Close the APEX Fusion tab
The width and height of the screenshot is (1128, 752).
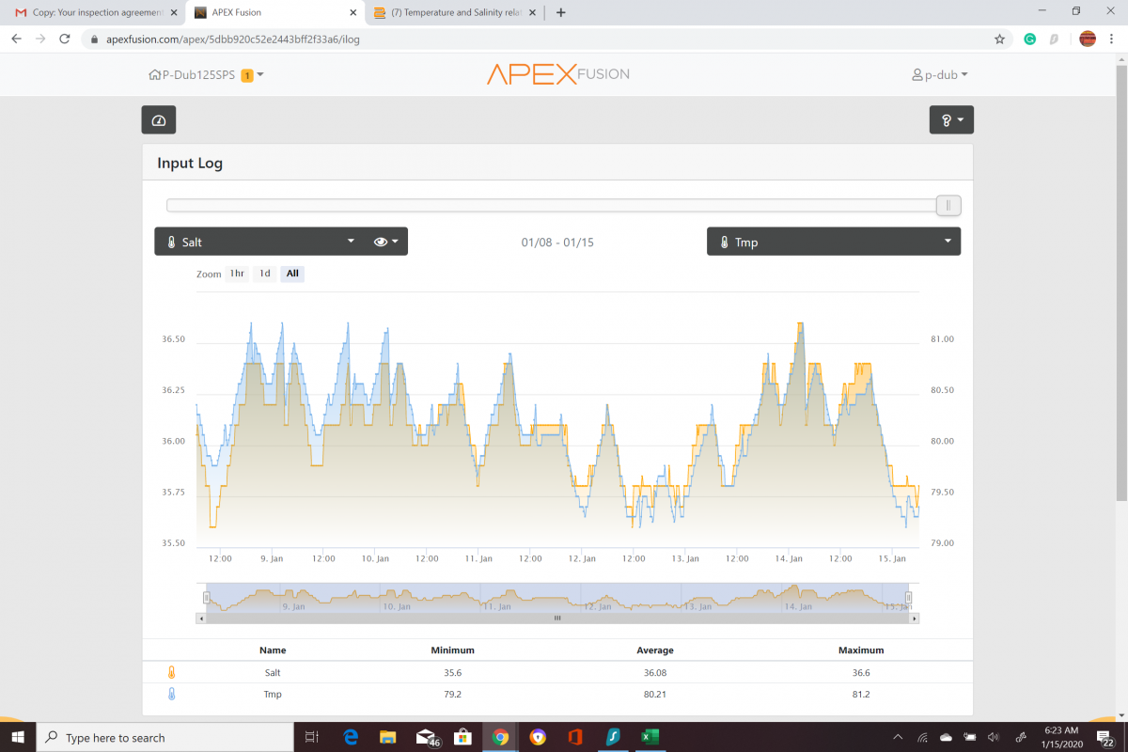point(352,12)
